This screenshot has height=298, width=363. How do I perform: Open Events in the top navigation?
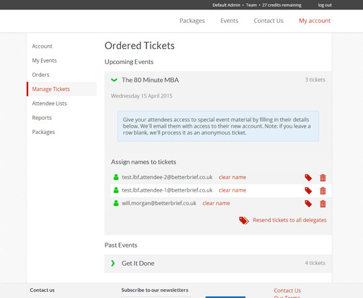tap(229, 21)
